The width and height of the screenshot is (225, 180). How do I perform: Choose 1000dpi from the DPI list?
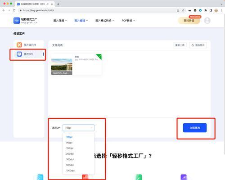pyautogui.click(x=78, y=171)
